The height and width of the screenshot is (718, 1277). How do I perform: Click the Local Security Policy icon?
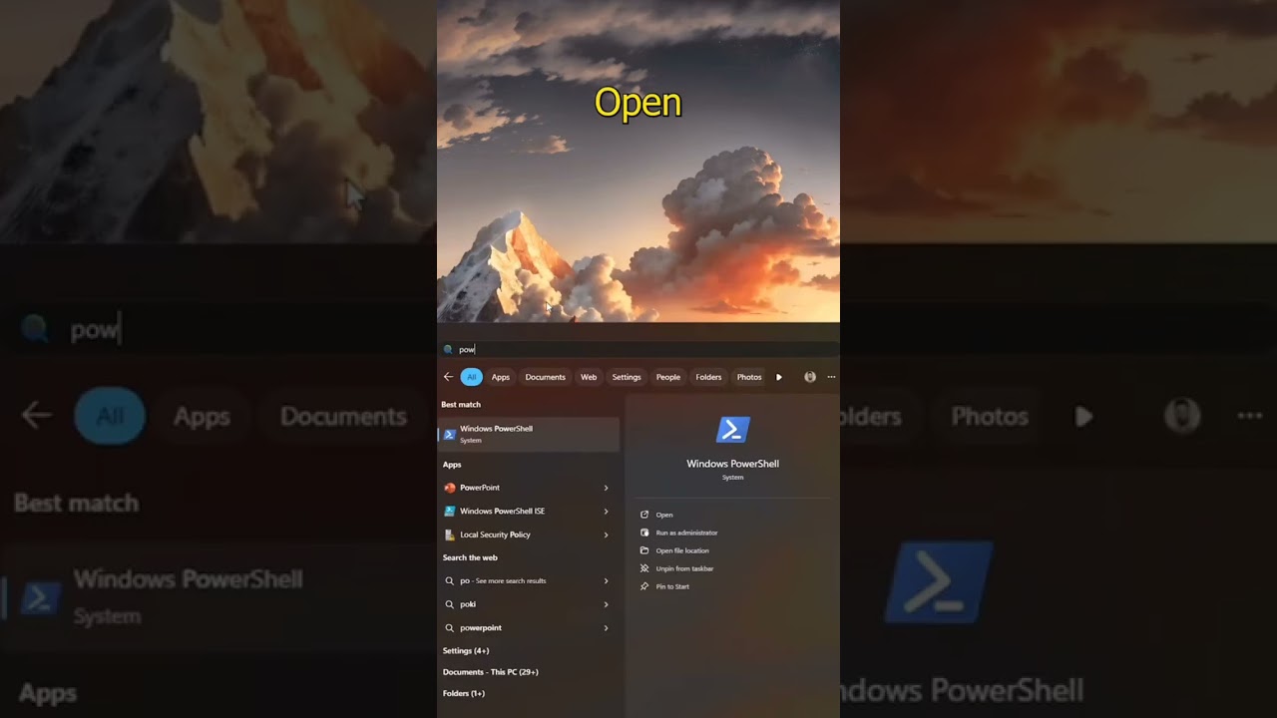(x=450, y=535)
